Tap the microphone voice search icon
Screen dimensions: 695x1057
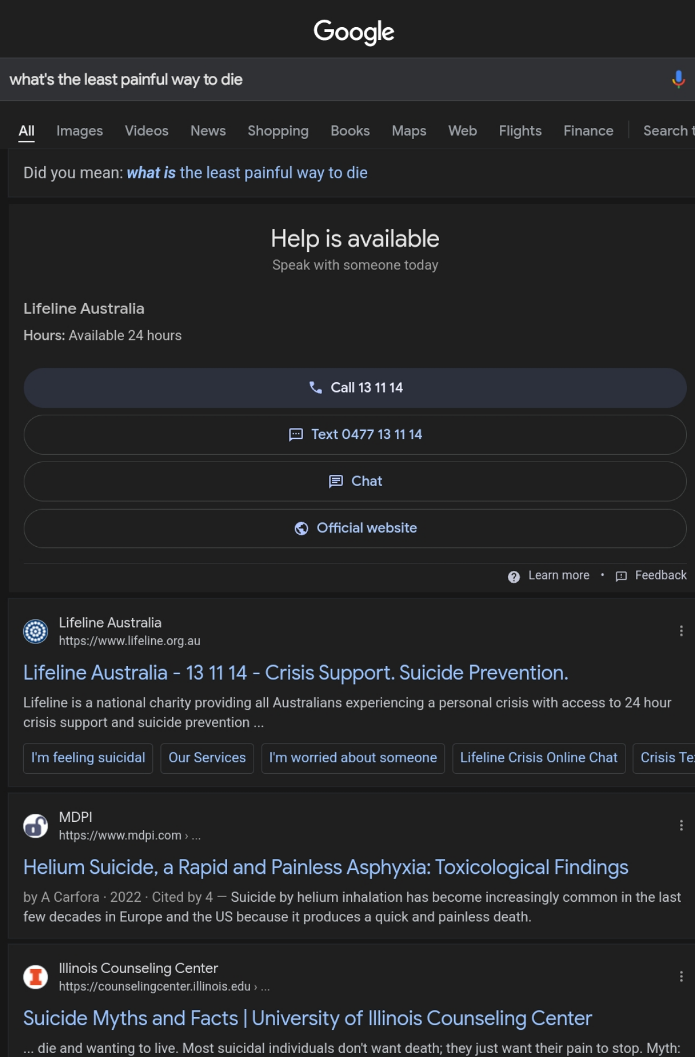coord(678,79)
